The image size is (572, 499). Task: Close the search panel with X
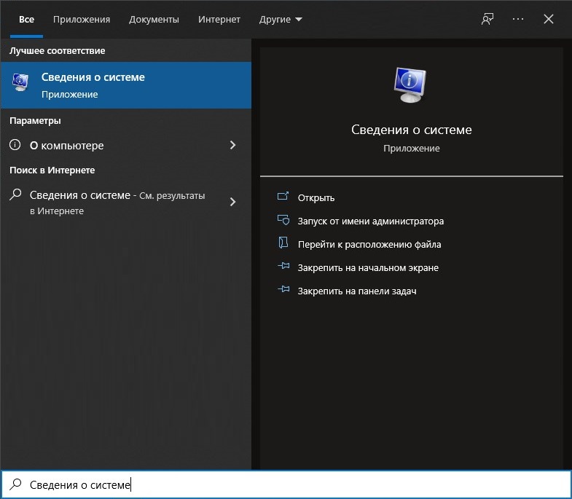pos(549,20)
